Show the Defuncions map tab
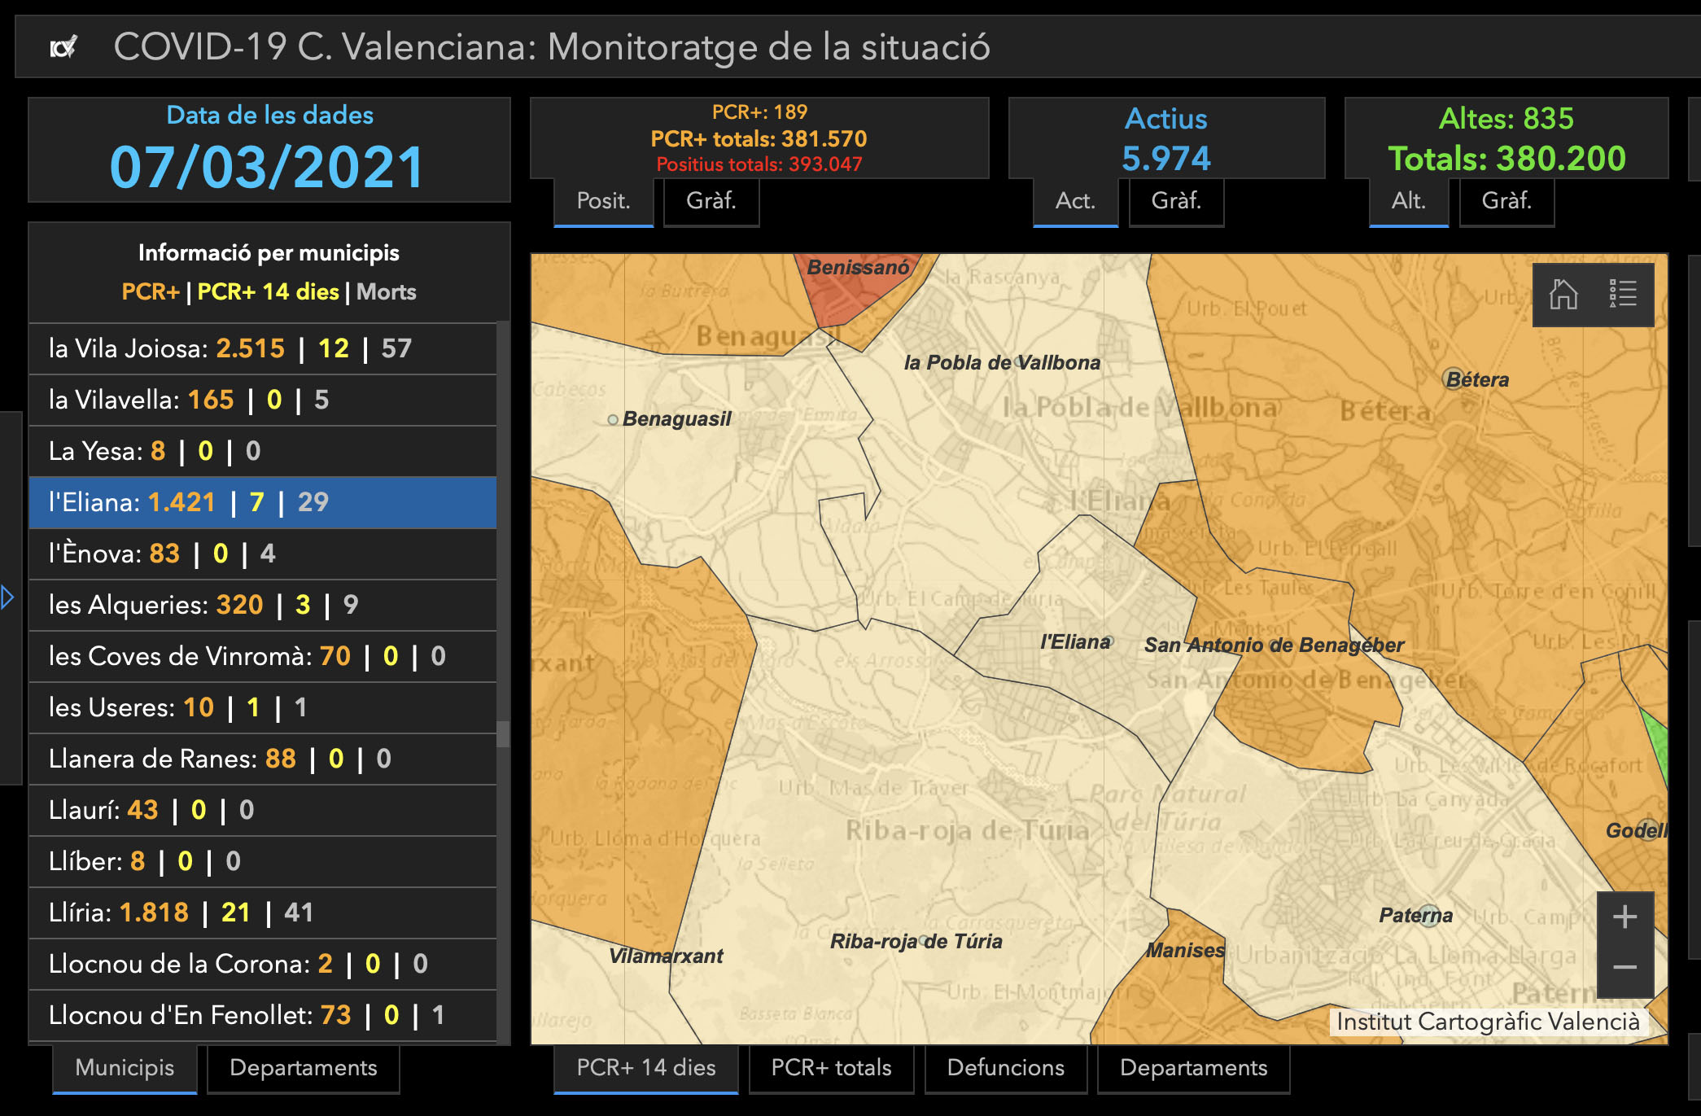The image size is (1701, 1116). tap(1005, 1068)
